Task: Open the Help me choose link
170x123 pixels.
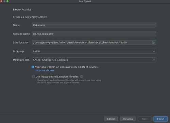Action: [x=45, y=70]
